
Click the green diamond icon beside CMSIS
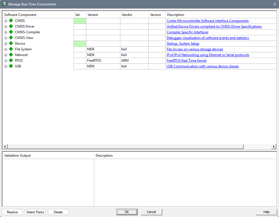click(11, 20)
